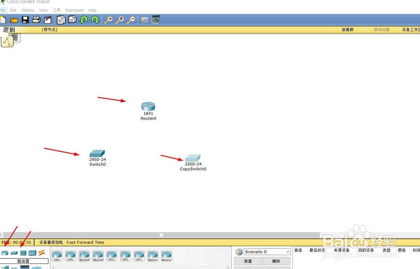The width and height of the screenshot is (420, 269).
Task: Click the 新集群 button
Action: (347, 30)
